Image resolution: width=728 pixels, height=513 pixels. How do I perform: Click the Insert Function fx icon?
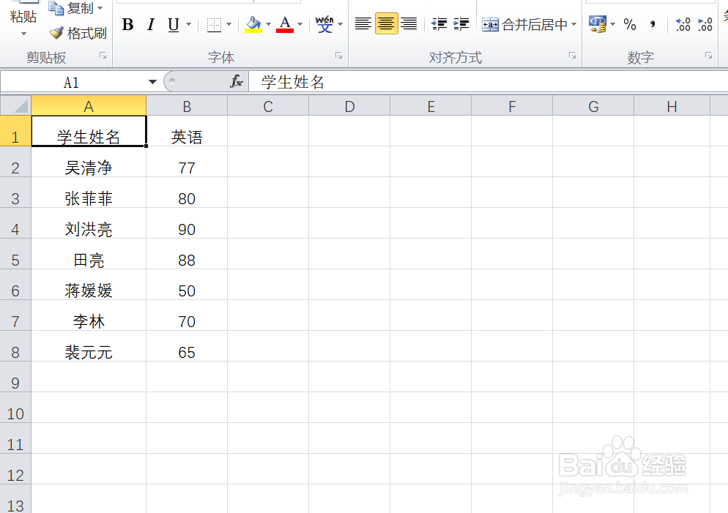click(x=237, y=82)
